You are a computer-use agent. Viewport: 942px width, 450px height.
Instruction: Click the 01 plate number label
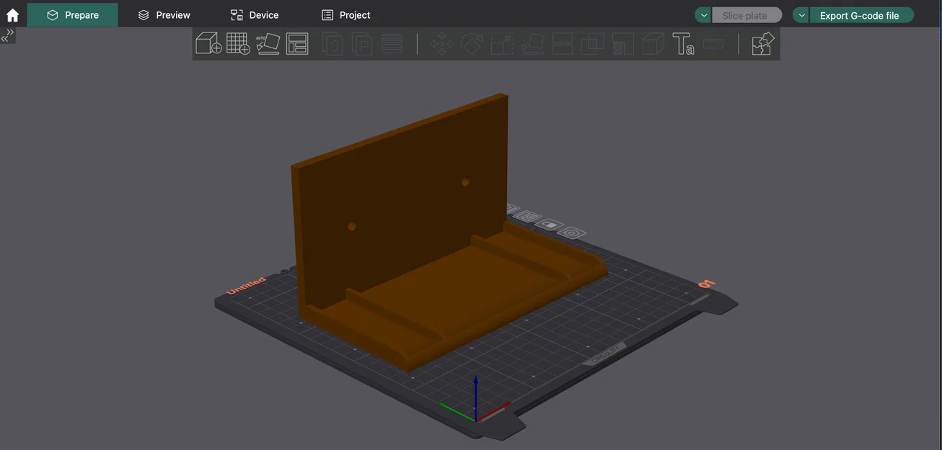pos(706,284)
